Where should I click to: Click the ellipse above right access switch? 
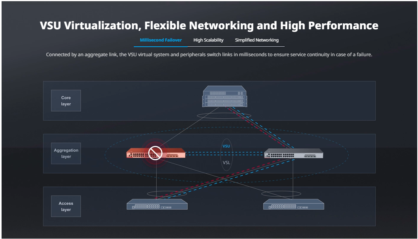(282, 194)
